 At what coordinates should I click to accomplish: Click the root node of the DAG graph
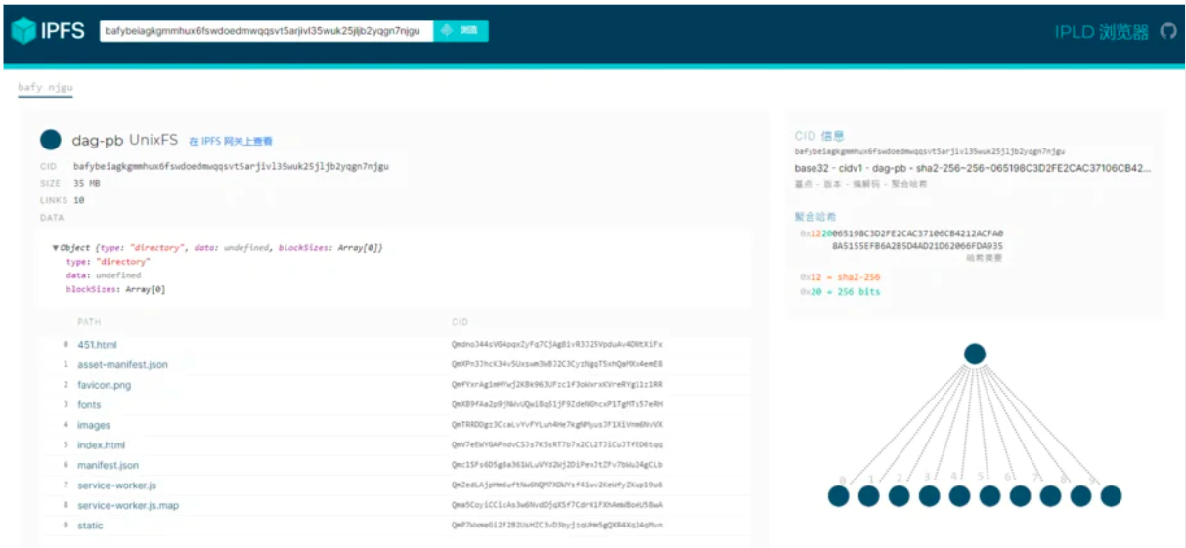[974, 354]
